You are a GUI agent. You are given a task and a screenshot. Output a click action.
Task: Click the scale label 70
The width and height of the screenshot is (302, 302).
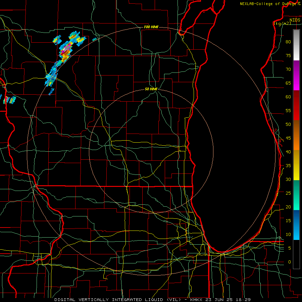(x=288, y=69)
